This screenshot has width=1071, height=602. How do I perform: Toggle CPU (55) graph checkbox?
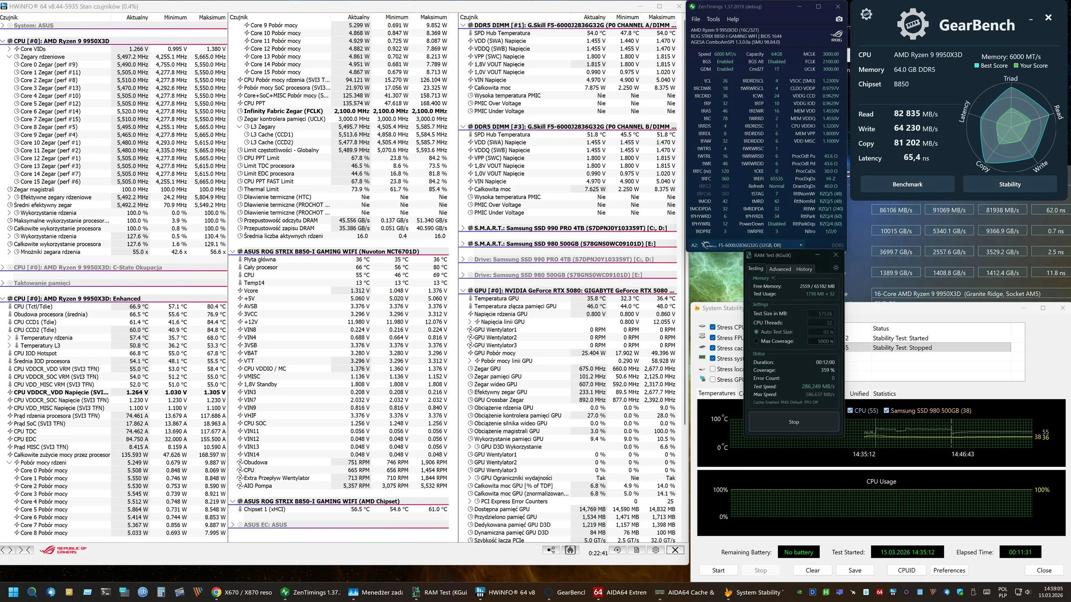850,410
